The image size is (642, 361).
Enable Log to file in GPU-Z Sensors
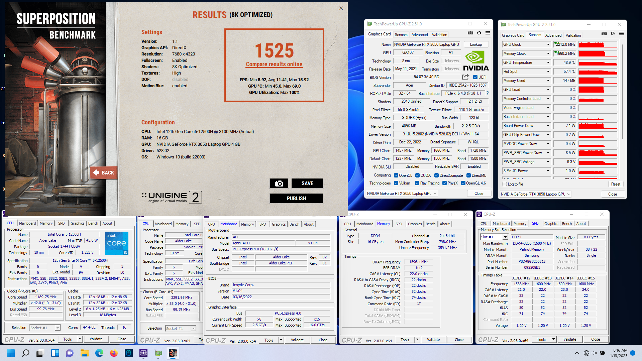505,184
